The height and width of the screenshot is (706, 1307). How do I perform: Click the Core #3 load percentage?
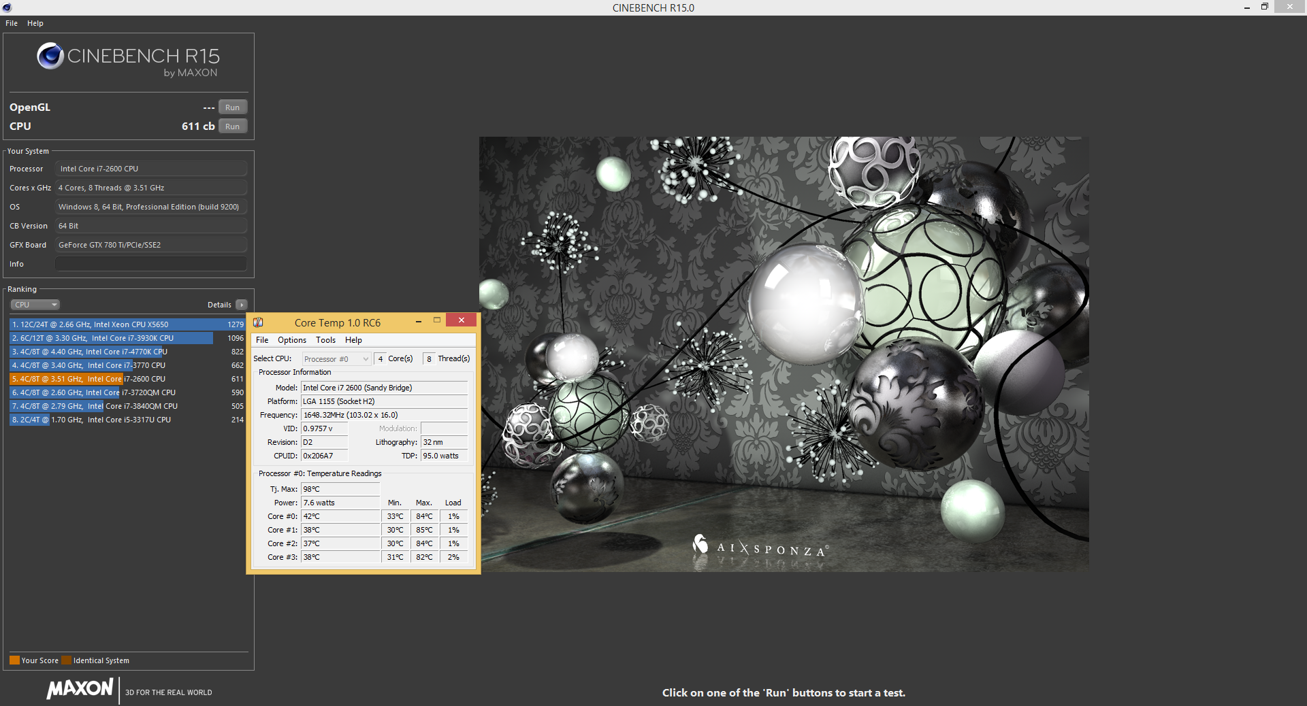(453, 557)
